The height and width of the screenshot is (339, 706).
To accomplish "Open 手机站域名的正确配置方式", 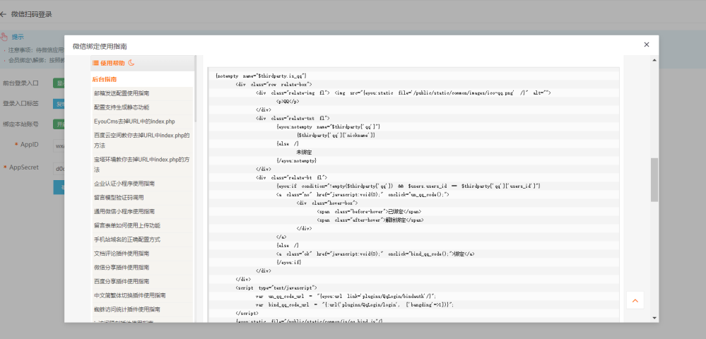I will tap(127, 239).
